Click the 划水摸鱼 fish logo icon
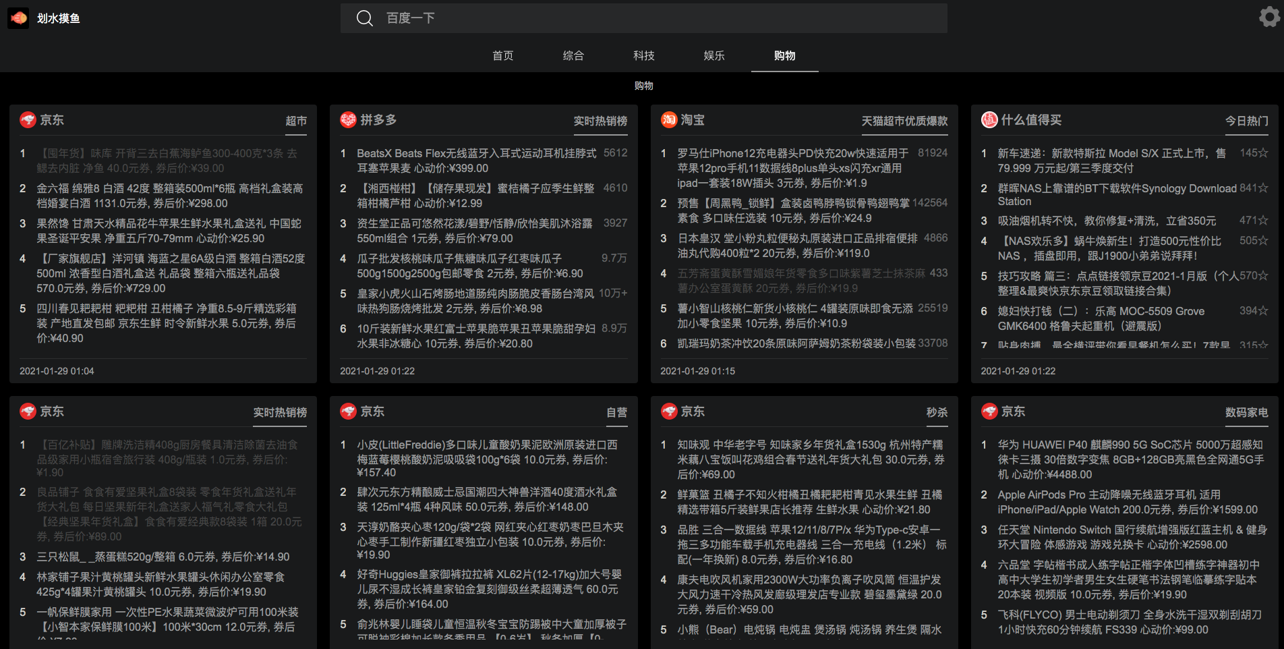The height and width of the screenshot is (649, 1284). click(x=18, y=18)
